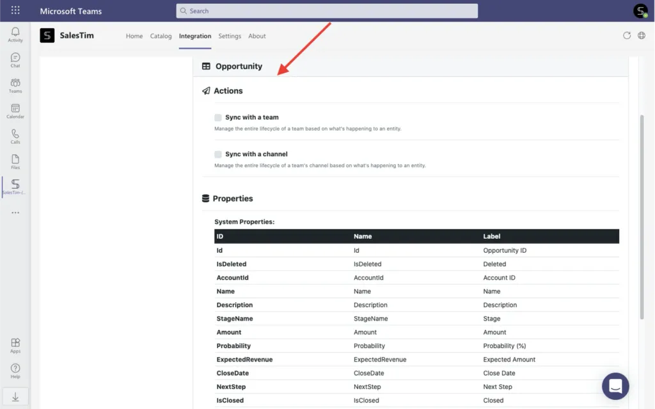The height and width of the screenshot is (409, 655).
Task: Select the NextStep ID cell
Action: [231, 387]
